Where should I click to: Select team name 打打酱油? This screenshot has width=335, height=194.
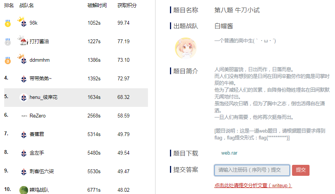click(x=39, y=42)
